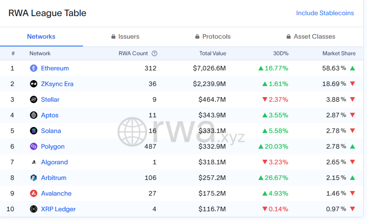Viewport: 367px width, 220px height.
Task: Switch to the Asset Classes tab
Action: (x=311, y=36)
